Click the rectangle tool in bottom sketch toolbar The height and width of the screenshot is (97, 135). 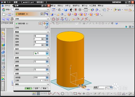[x=75, y=93]
